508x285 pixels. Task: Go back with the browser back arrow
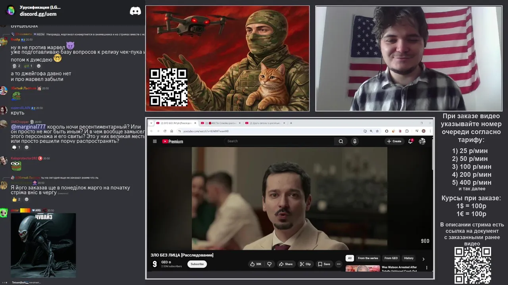coord(152,131)
